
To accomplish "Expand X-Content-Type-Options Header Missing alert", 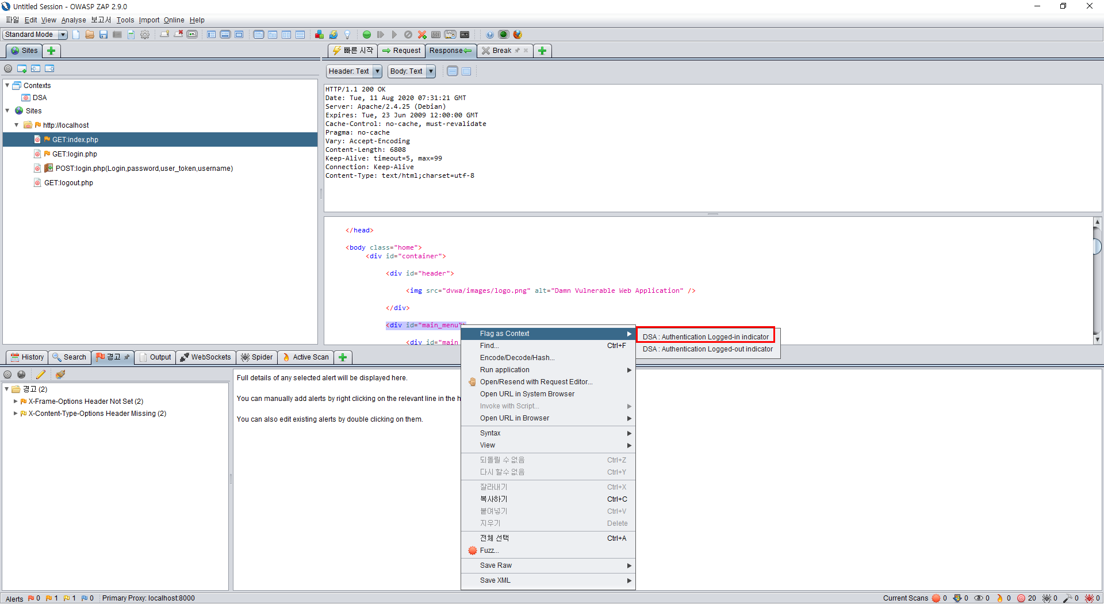I will (16, 414).
